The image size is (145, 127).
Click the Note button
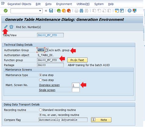click(x=101, y=120)
